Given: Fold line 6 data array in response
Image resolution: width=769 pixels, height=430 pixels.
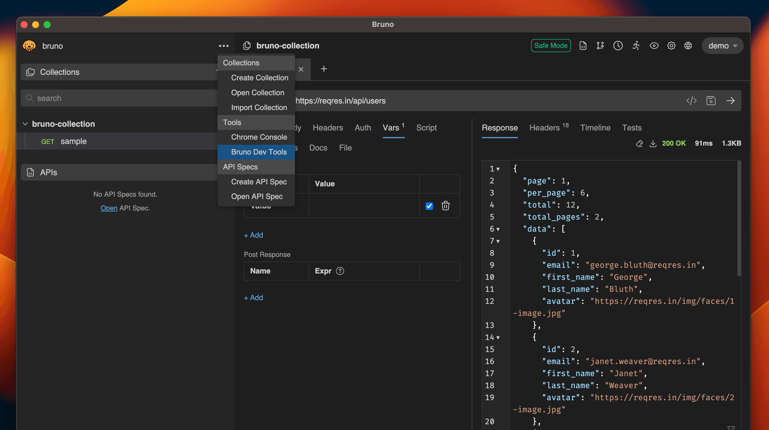Looking at the screenshot, I should point(498,229).
